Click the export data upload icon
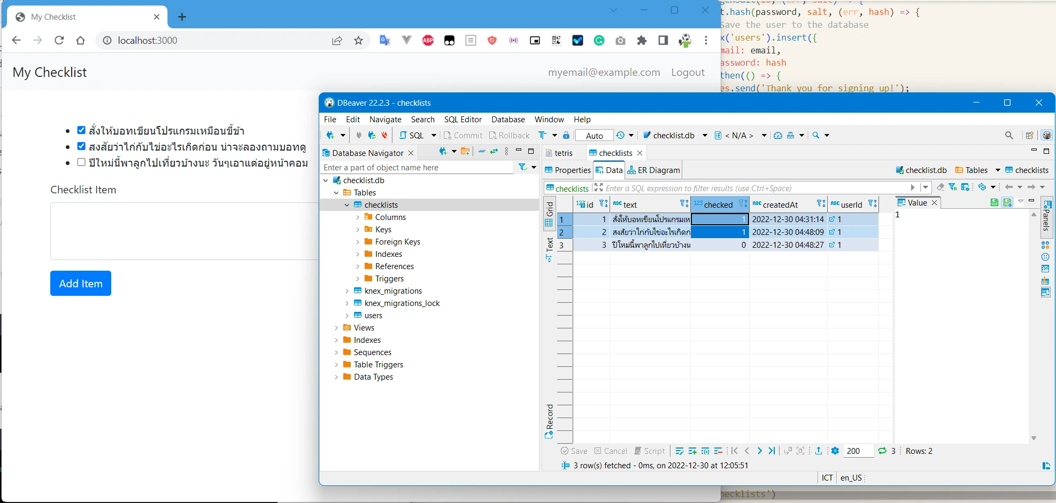 [x=819, y=451]
